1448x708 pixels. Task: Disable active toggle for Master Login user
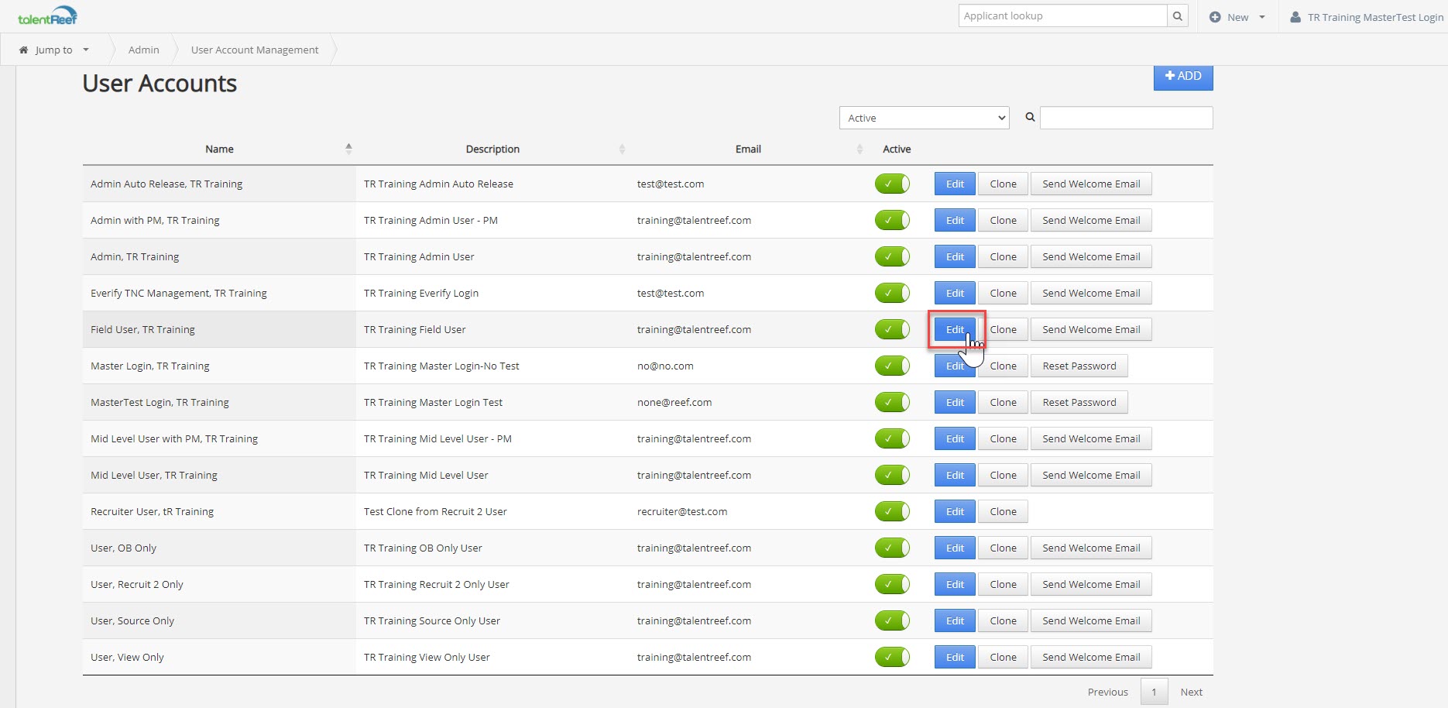point(892,366)
